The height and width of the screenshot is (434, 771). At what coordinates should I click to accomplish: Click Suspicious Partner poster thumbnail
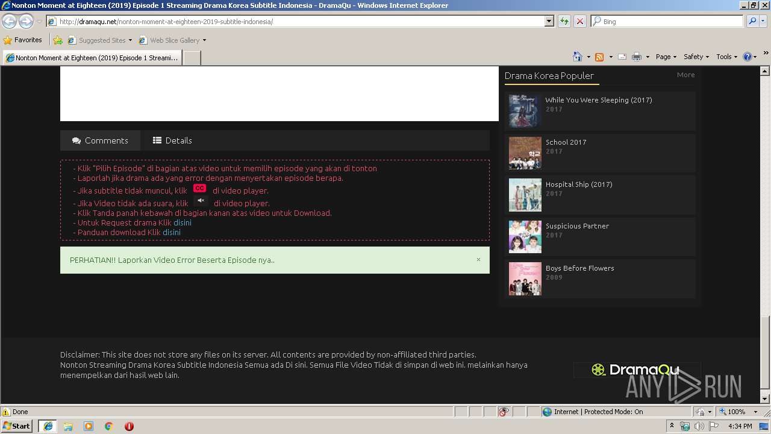pos(525,237)
